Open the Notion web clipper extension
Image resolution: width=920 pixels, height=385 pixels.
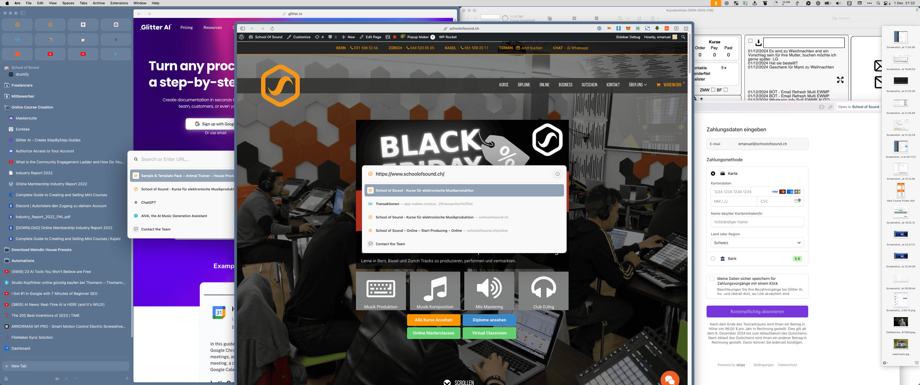tap(638, 29)
